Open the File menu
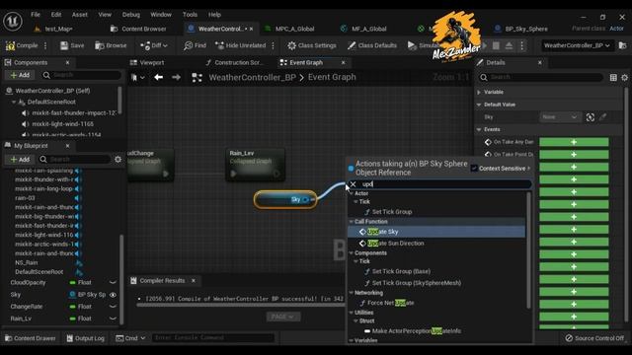 36,15
